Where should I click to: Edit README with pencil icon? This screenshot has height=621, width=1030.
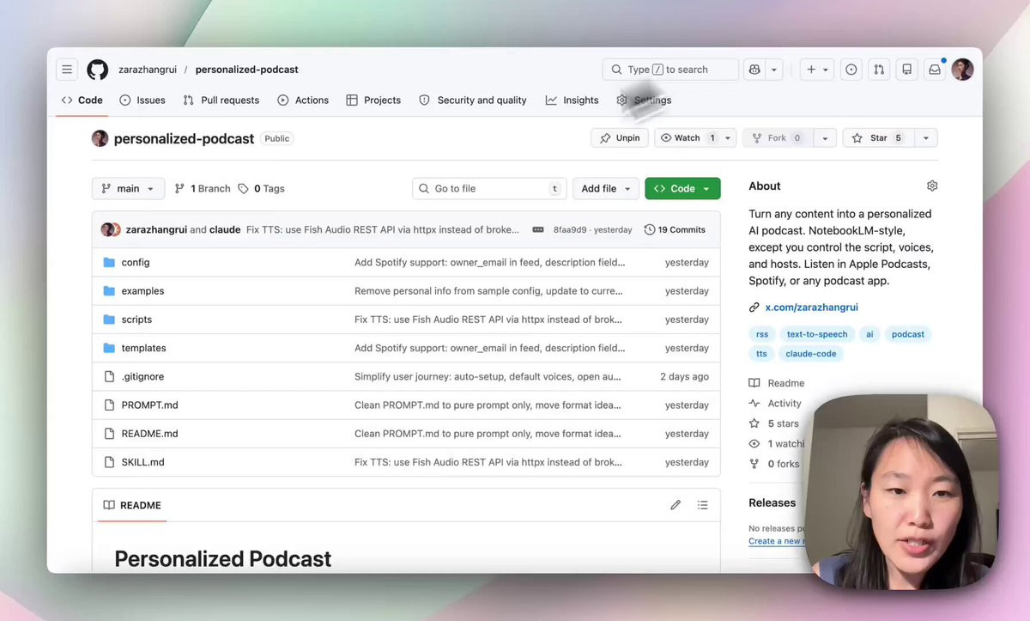(x=676, y=505)
